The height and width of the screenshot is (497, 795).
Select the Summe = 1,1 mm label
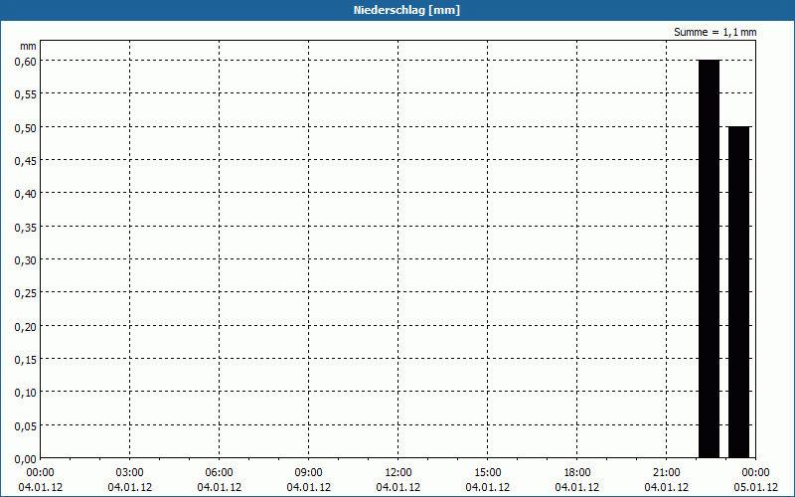coord(715,32)
